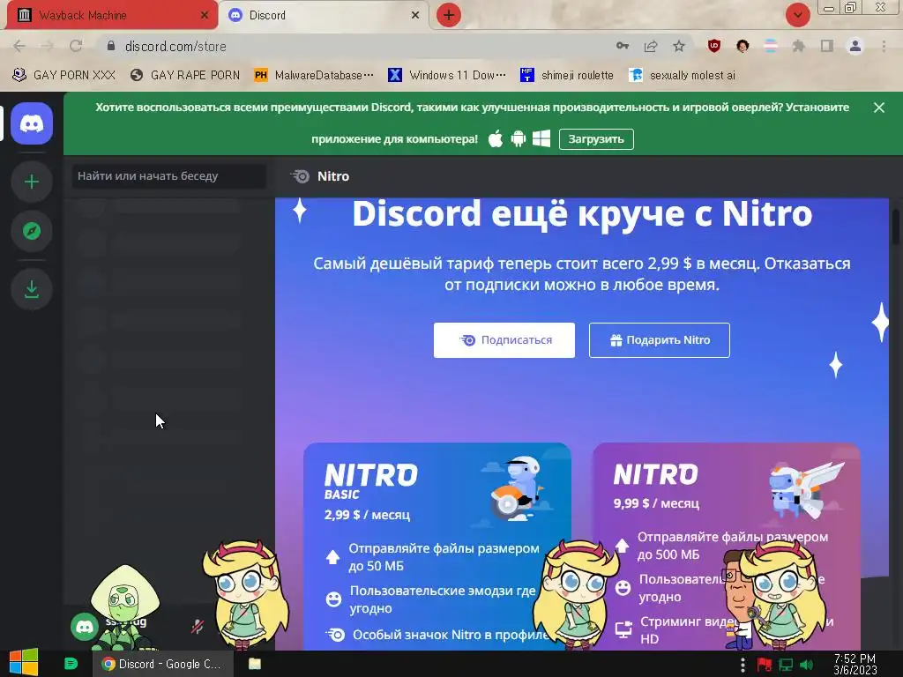Open File Explorer from taskbar

pos(255,664)
